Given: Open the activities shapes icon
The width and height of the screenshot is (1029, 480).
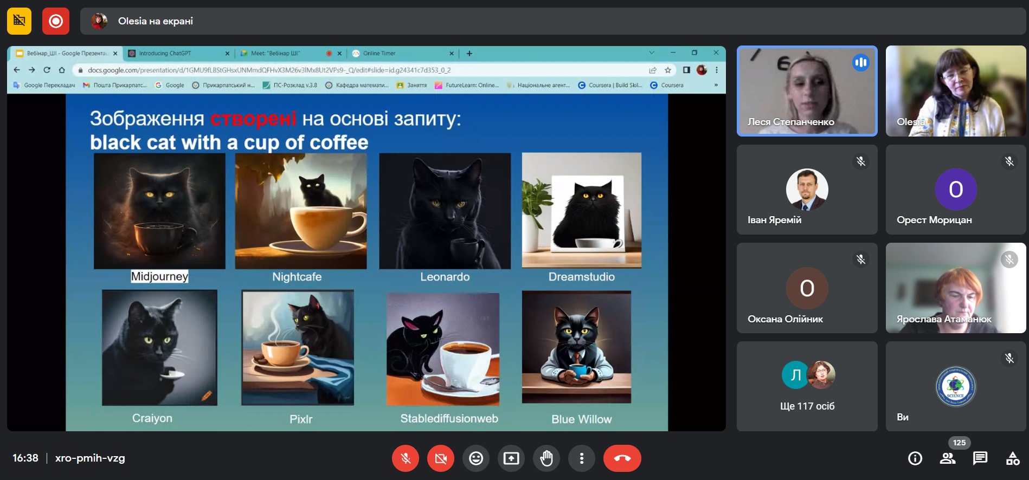Looking at the screenshot, I should [x=1012, y=458].
